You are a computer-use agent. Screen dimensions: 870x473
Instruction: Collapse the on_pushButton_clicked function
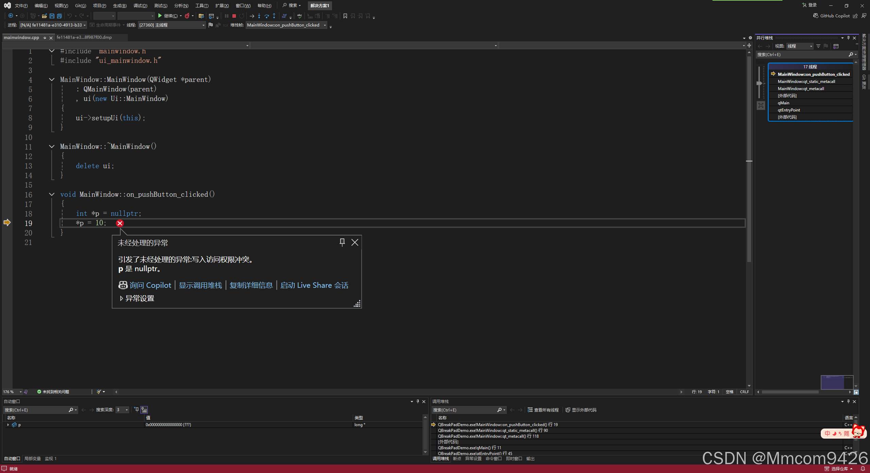pyautogui.click(x=52, y=194)
